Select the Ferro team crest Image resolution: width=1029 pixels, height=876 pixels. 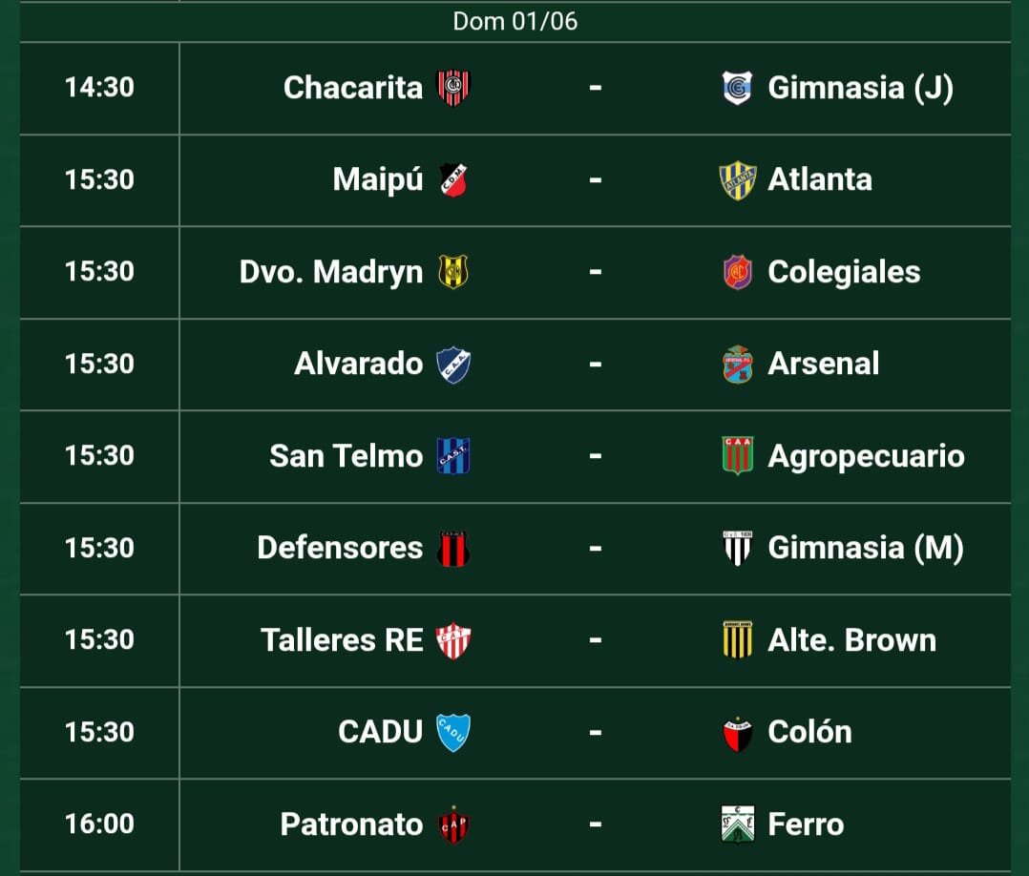tap(738, 824)
